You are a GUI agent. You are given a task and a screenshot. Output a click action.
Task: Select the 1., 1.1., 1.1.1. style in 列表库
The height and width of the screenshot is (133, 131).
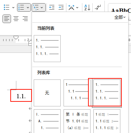coord(107,93)
